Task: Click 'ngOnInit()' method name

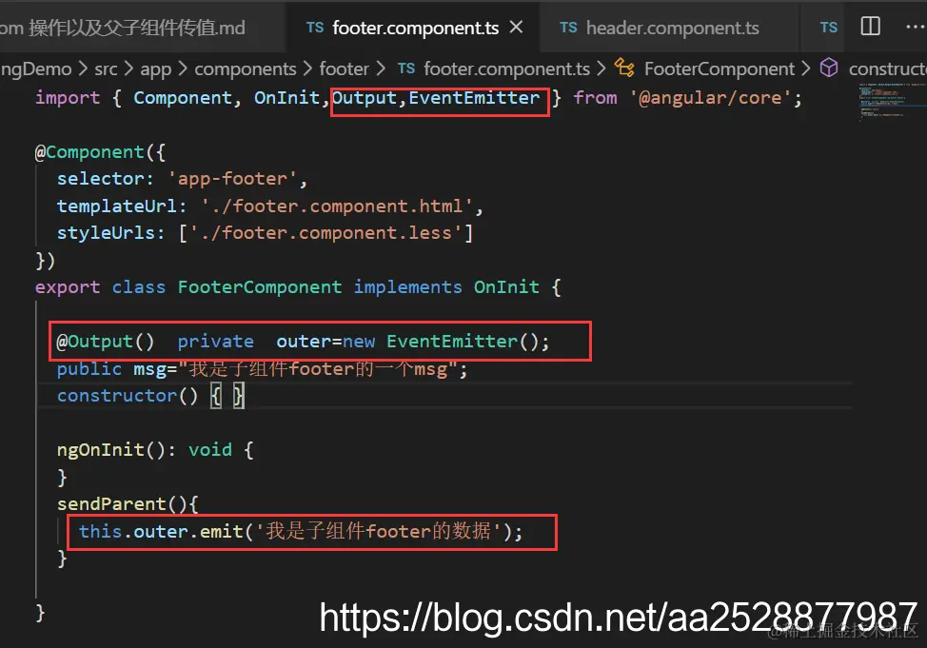Action: point(111,450)
